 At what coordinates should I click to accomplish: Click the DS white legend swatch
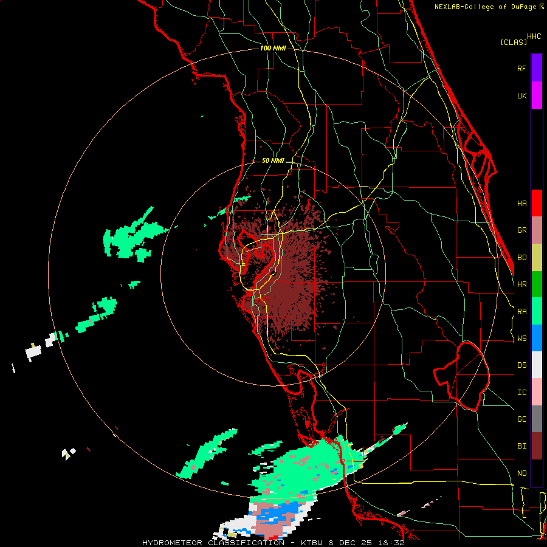click(537, 365)
